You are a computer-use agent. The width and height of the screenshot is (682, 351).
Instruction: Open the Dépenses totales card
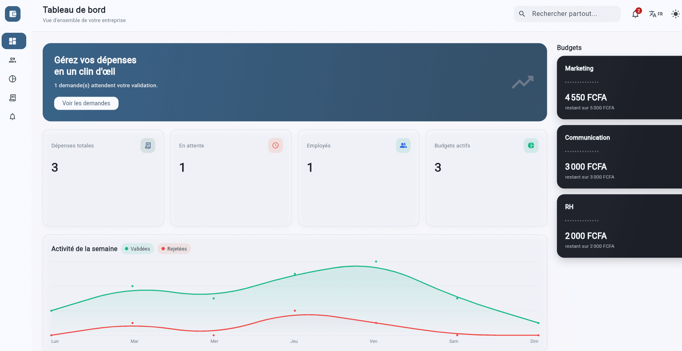[103, 178]
